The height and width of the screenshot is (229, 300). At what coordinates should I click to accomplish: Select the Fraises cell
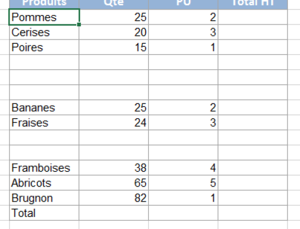(44, 123)
